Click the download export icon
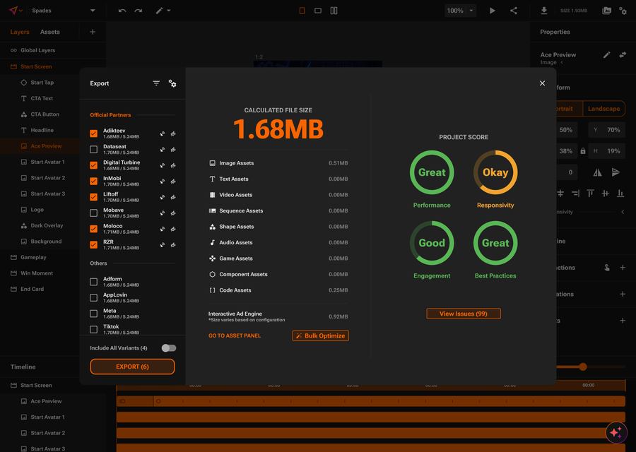The height and width of the screenshot is (452, 636). 544,11
